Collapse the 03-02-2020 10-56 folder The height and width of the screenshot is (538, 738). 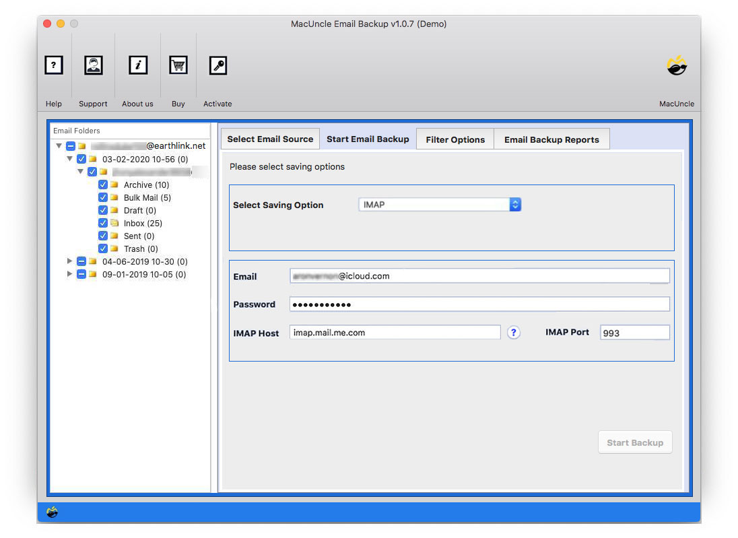click(x=69, y=159)
